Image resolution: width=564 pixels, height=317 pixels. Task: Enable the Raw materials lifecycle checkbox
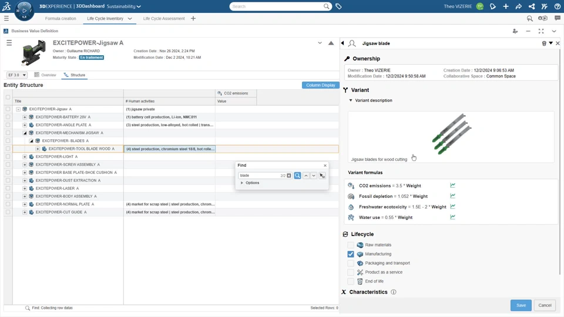(x=350, y=245)
